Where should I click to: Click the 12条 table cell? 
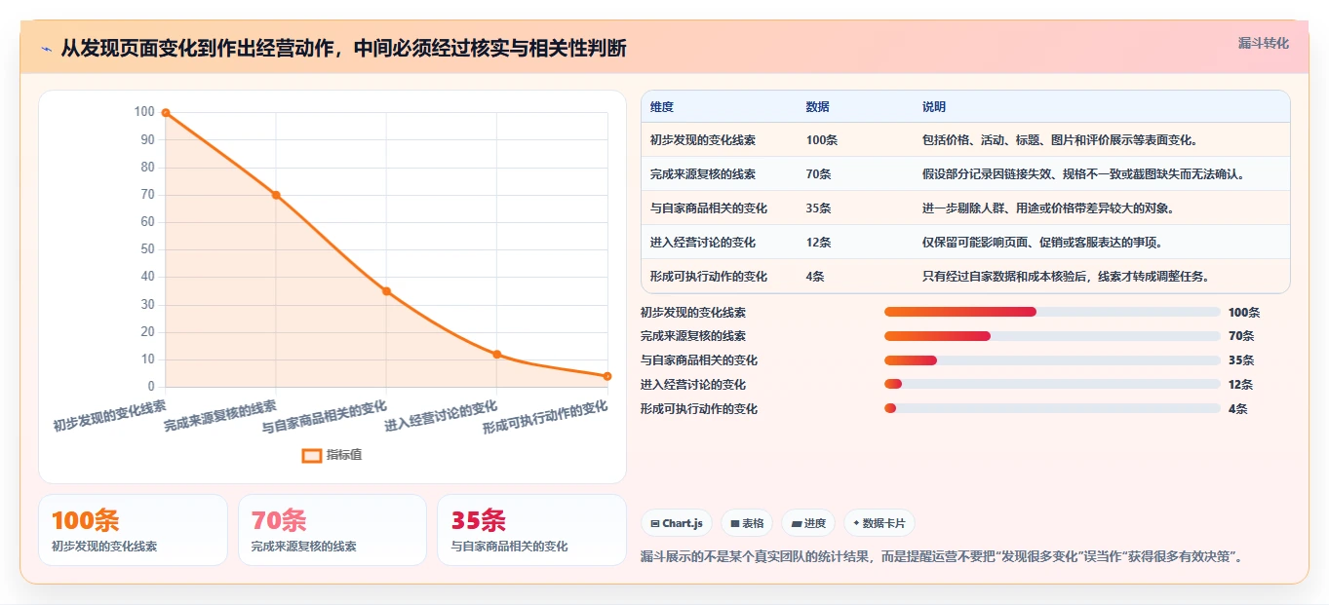(819, 243)
